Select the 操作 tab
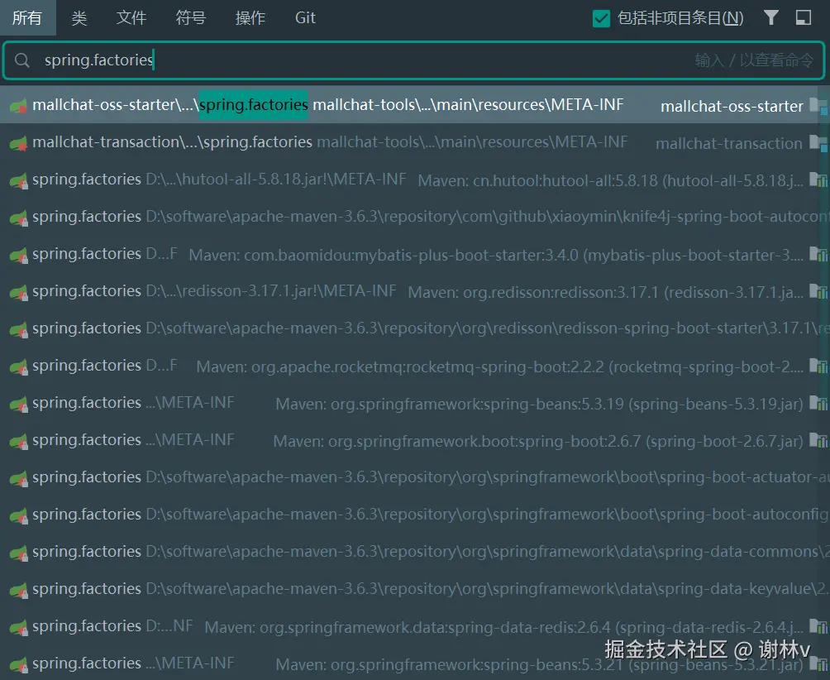Viewport: 830px width, 680px height. click(250, 18)
